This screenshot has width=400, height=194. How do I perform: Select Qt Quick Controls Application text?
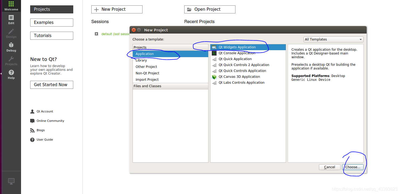tap(242, 71)
